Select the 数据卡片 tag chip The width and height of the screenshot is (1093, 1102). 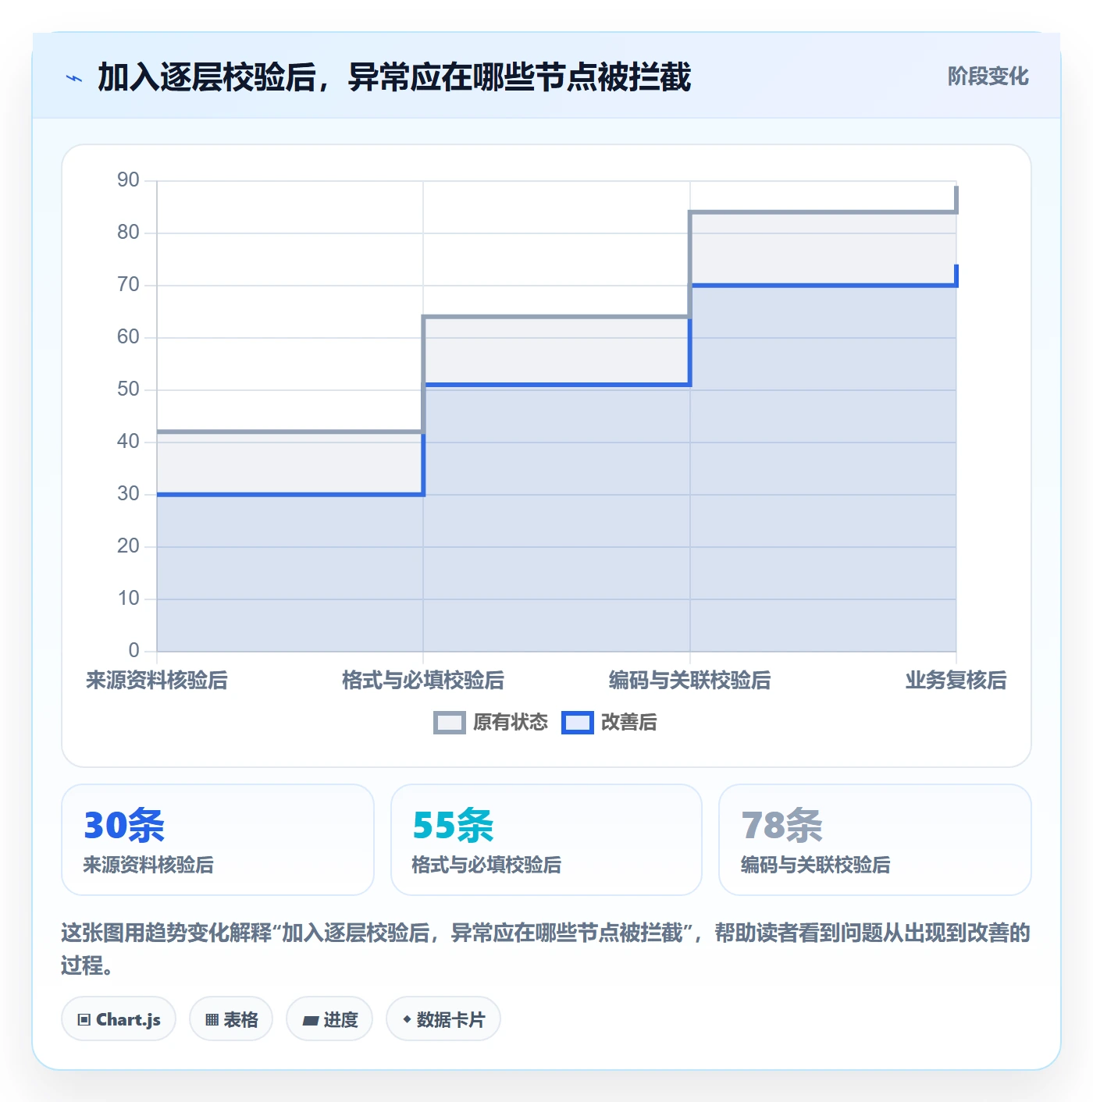(x=443, y=1018)
